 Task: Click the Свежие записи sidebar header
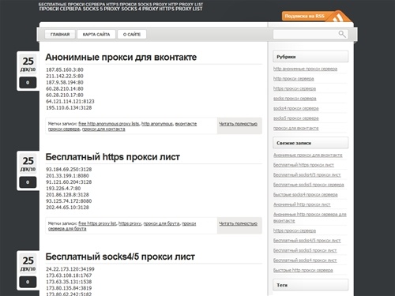point(310,143)
